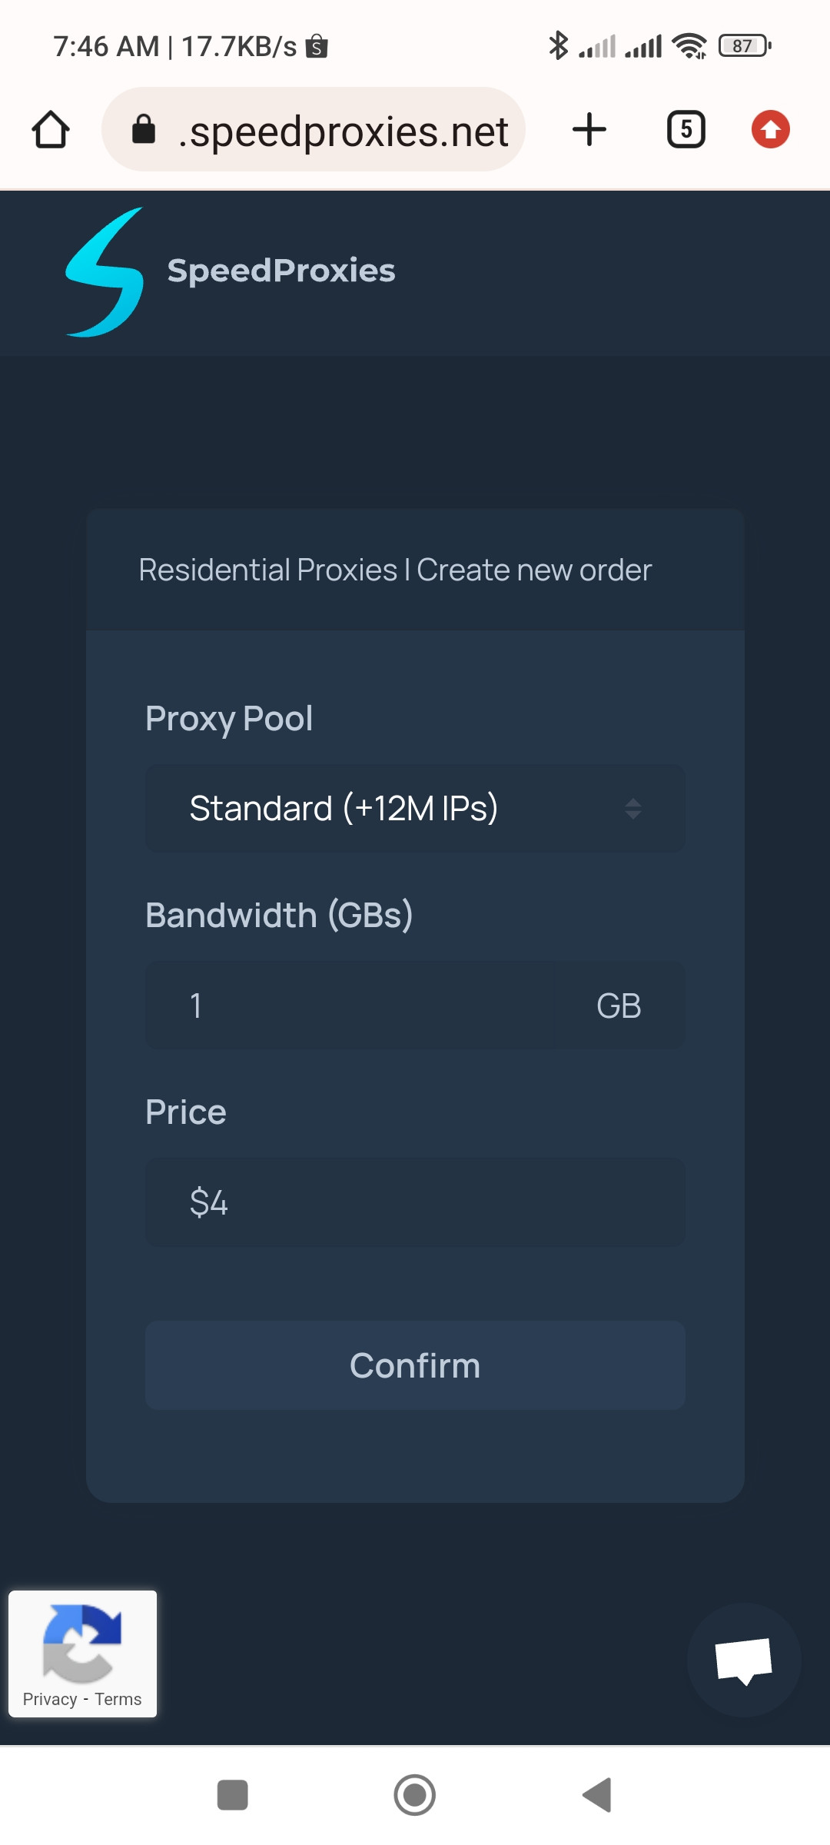
Task: Focus the Bandwidth GBs input field
Action: tap(384, 1006)
